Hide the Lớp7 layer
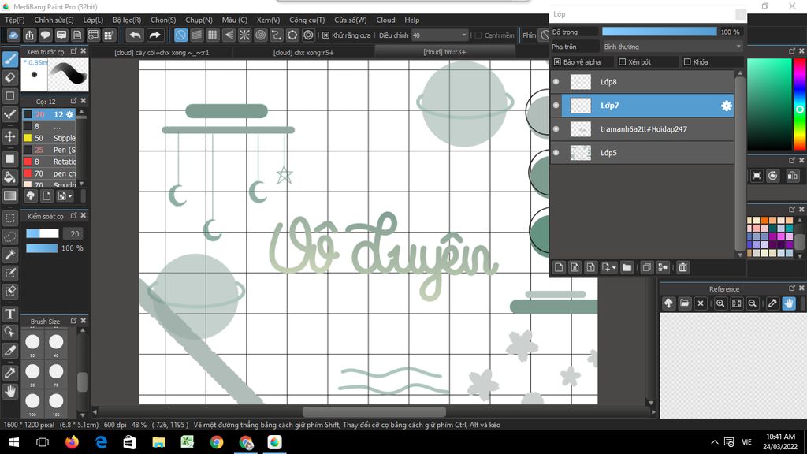The height and width of the screenshot is (454, 807). pyautogui.click(x=556, y=106)
